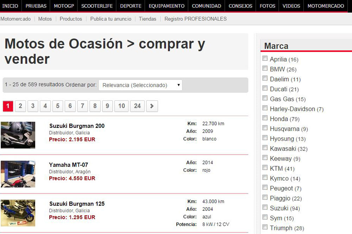Open the MOTOMERCADO menu
This screenshot has height=234, width=352.
pyautogui.click(x=326, y=6)
